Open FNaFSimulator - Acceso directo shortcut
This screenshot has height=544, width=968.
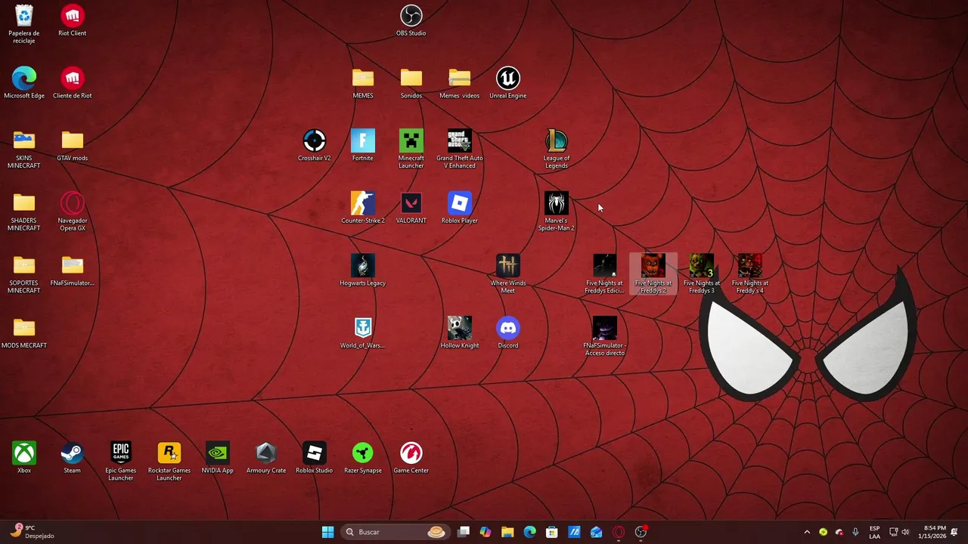point(604,338)
